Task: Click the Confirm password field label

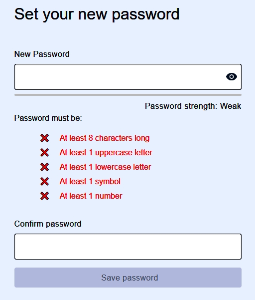Action: (48, 224)
